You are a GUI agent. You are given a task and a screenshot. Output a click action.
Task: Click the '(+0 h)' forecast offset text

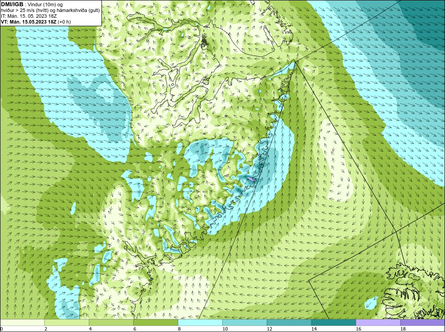[65, 22]
